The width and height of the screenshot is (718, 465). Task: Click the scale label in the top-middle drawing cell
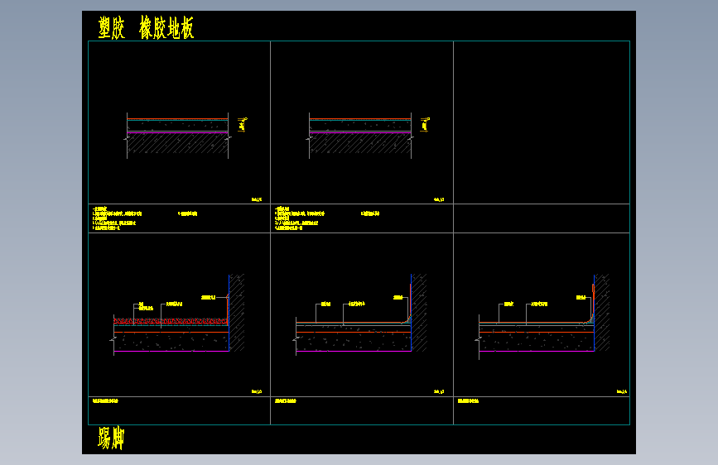(x=439, y=199)
